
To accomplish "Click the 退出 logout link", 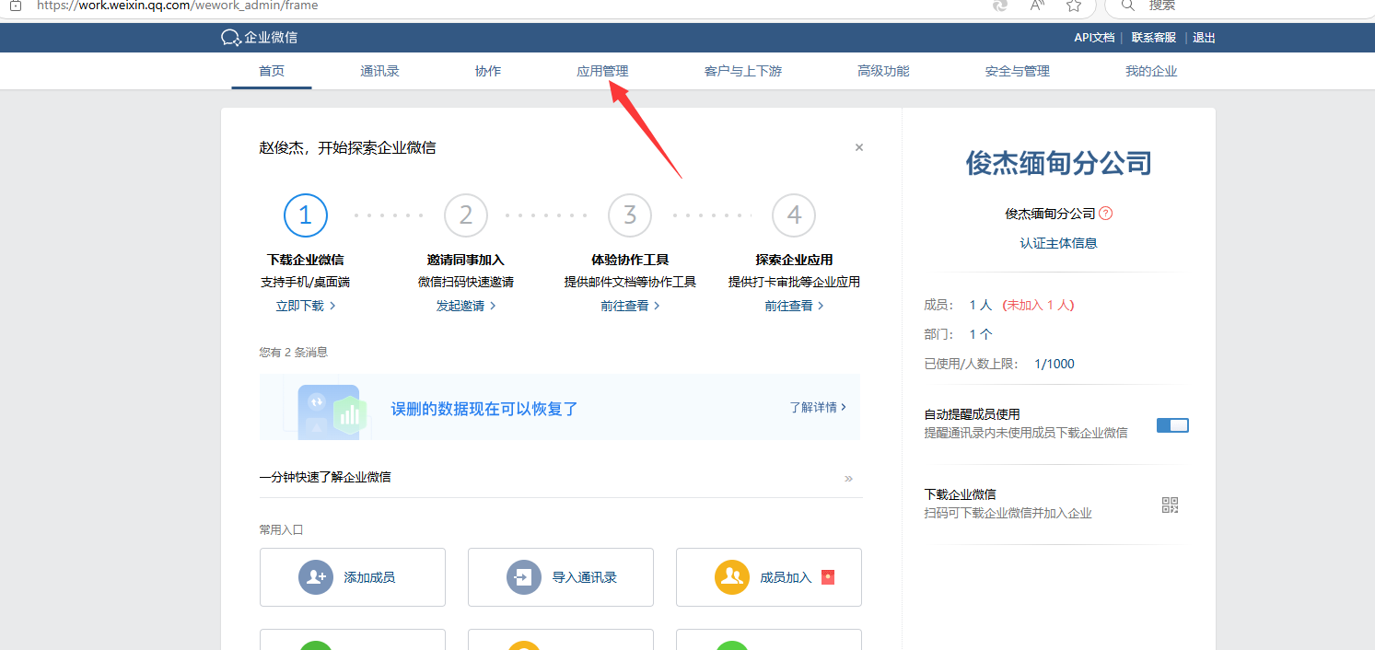I will [x=1205, y=38].
